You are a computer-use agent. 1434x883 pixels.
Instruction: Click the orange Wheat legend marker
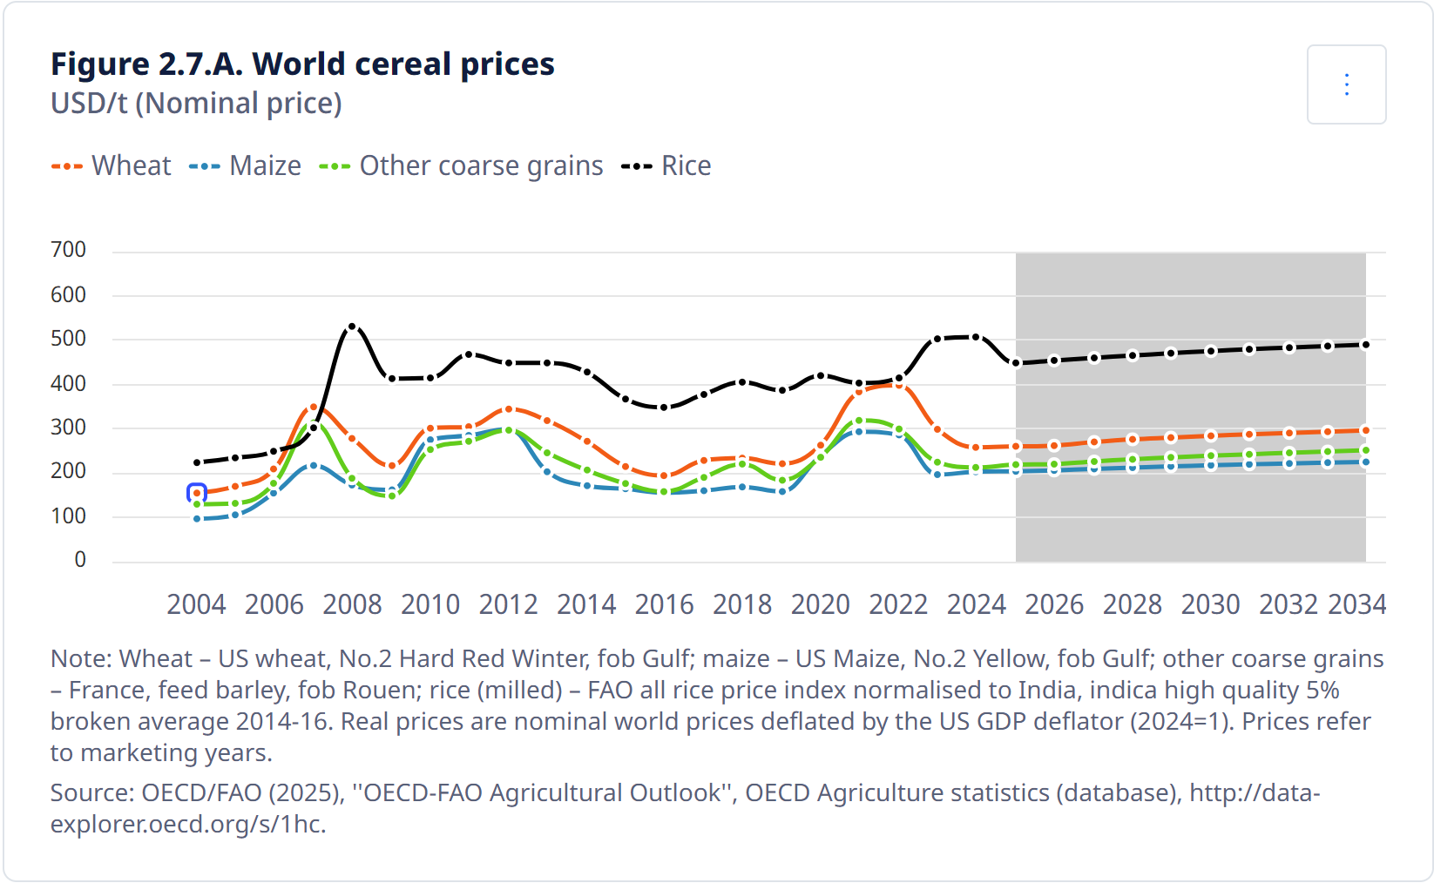(65, 165)
